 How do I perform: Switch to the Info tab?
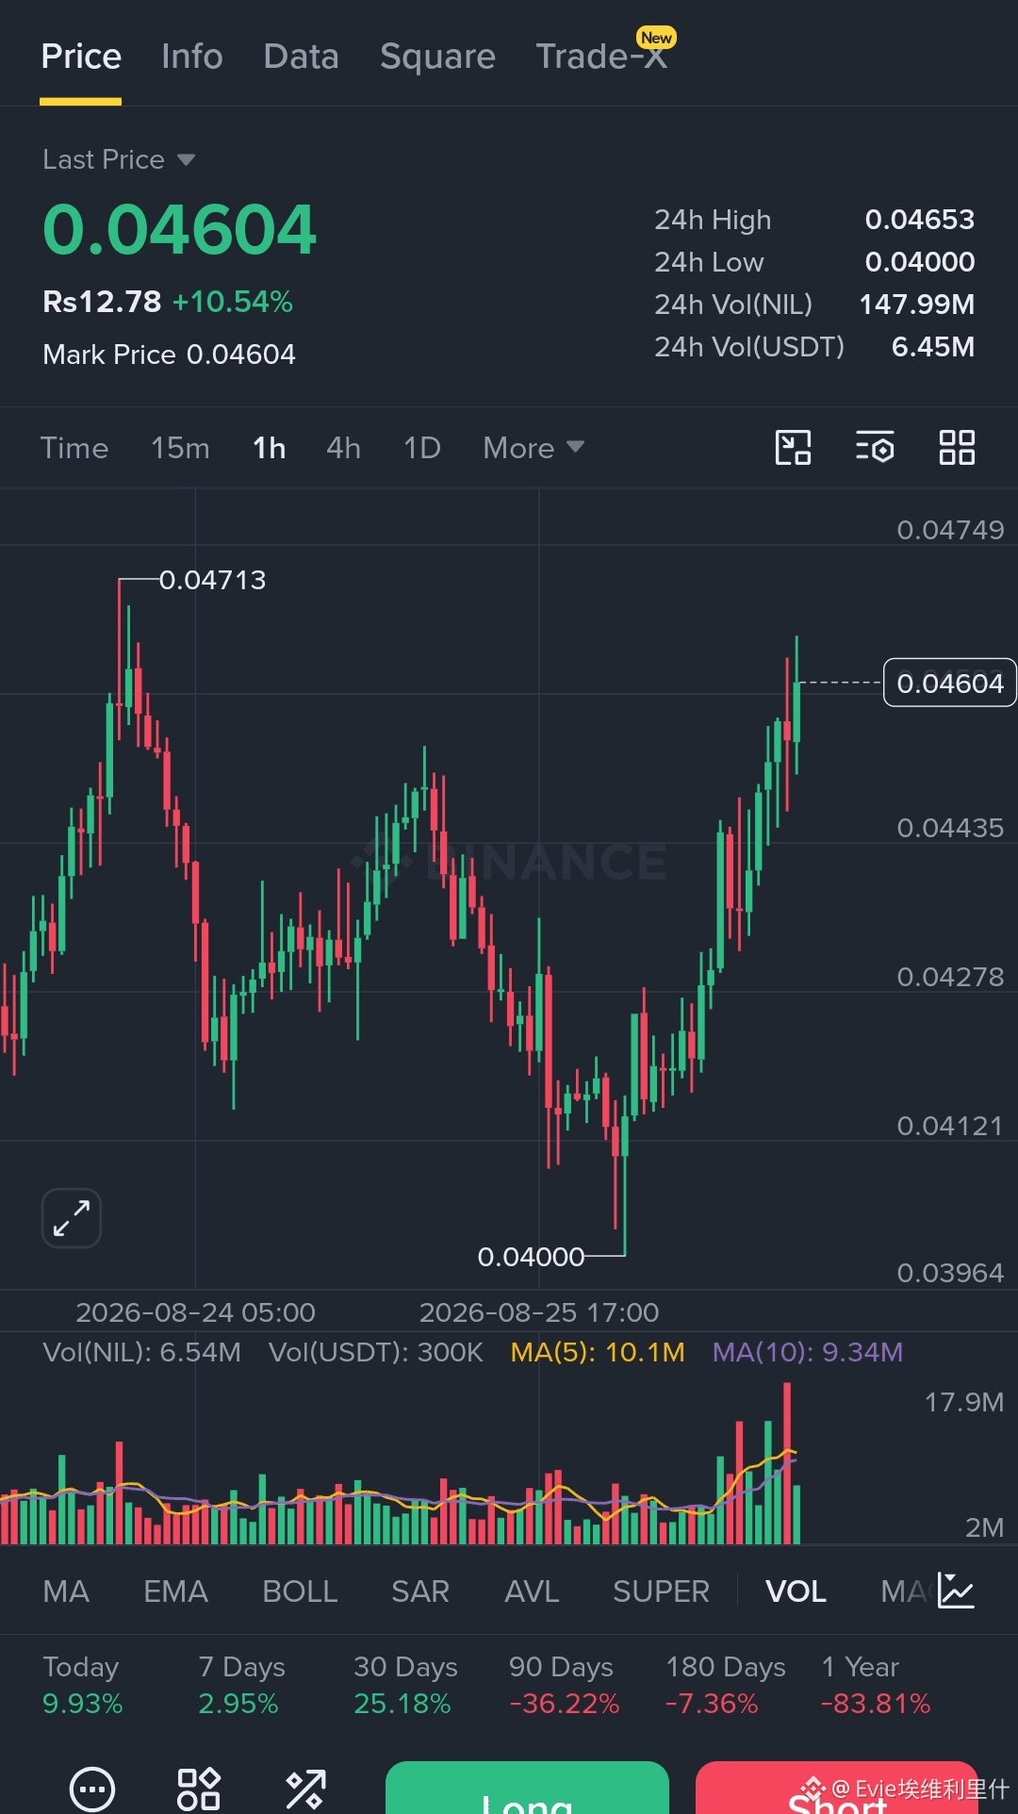[x=192, y=57]
